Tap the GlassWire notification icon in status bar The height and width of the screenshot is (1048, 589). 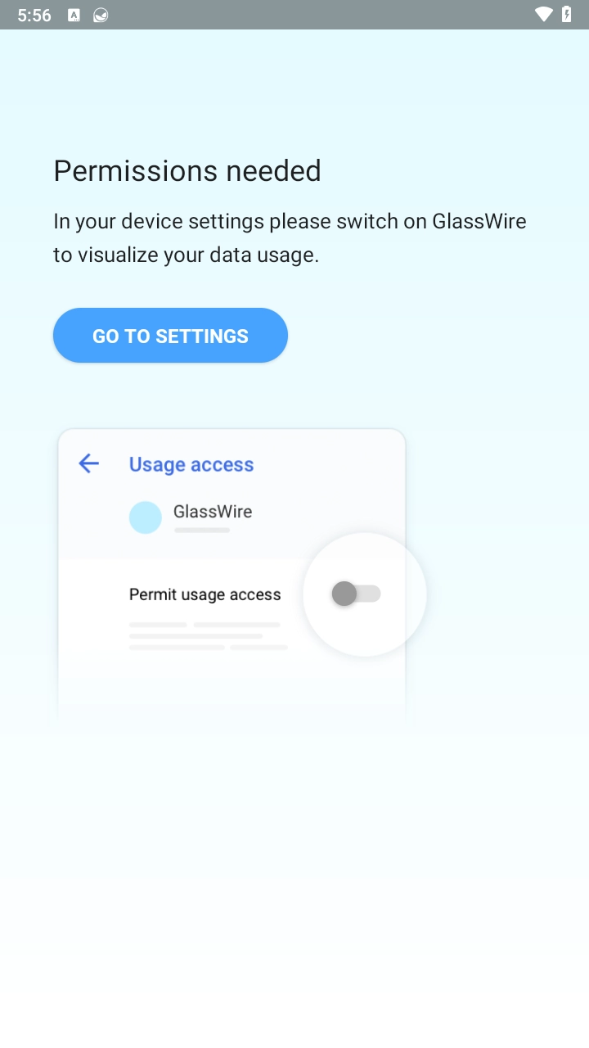coord(101,15)
